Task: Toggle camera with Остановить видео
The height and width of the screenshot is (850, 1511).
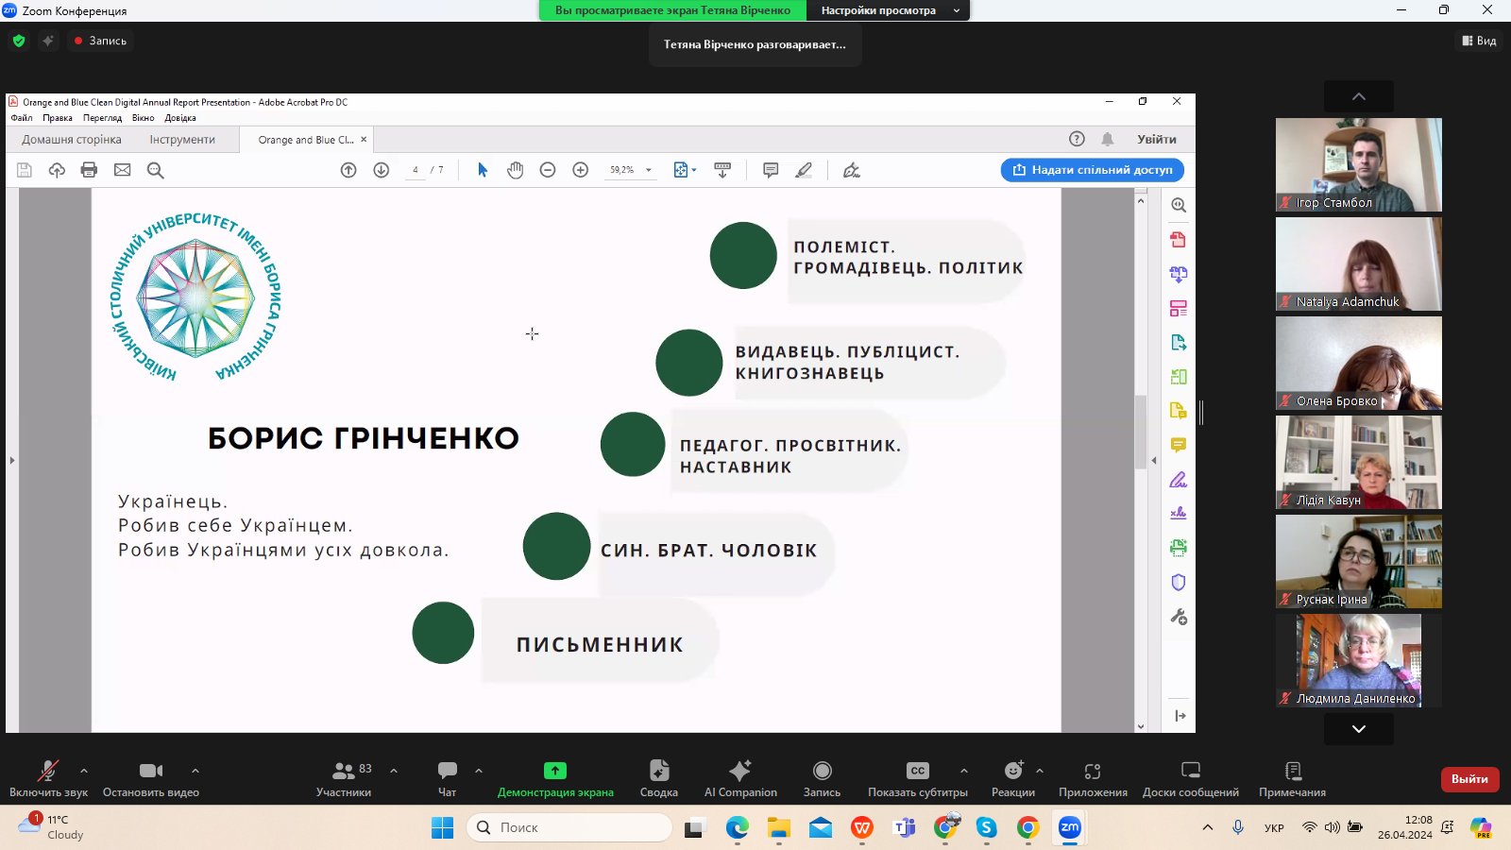Action: point(150,777)
